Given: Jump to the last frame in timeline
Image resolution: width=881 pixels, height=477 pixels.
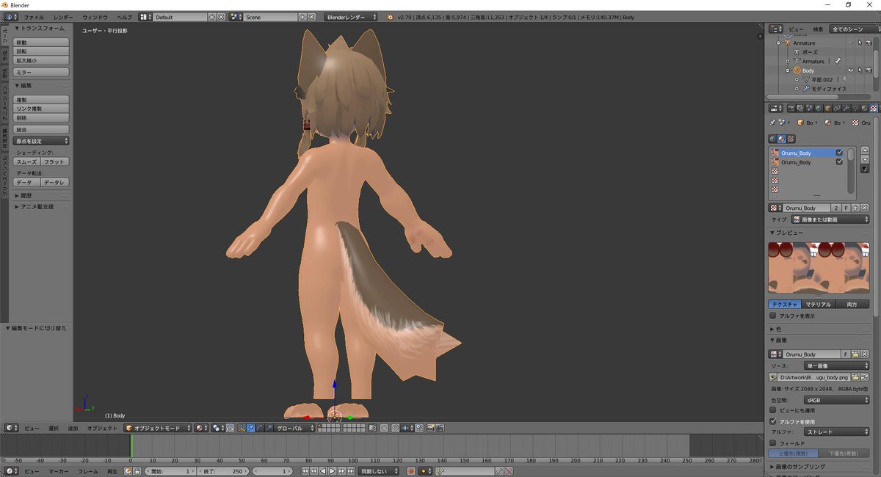Looking at the screenshot, I should click(x=350, y=471).
